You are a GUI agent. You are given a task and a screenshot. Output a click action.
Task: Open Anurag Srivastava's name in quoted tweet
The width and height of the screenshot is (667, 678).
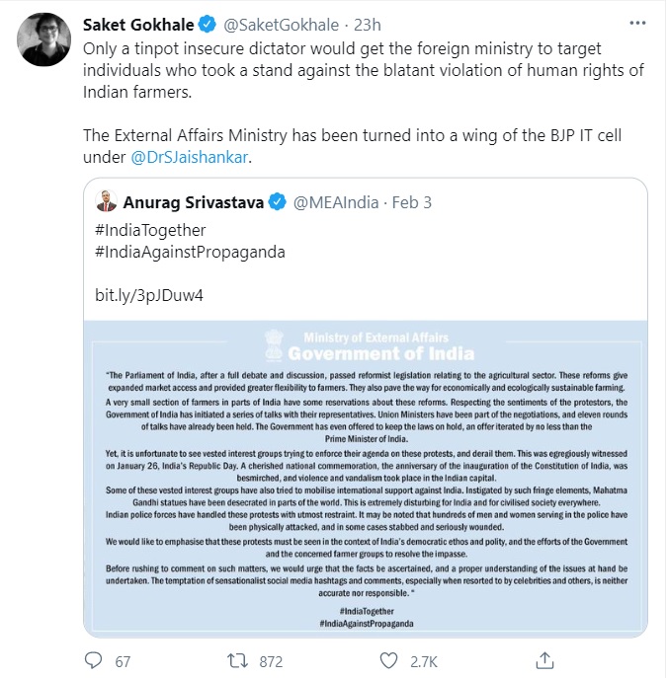tap(194, 202)
